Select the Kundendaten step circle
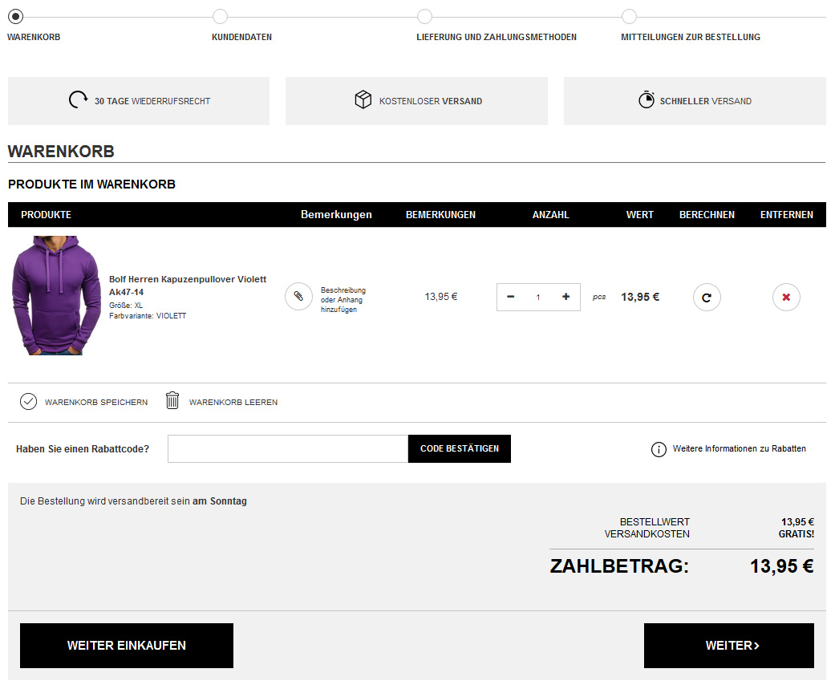 tap(221, 17)
